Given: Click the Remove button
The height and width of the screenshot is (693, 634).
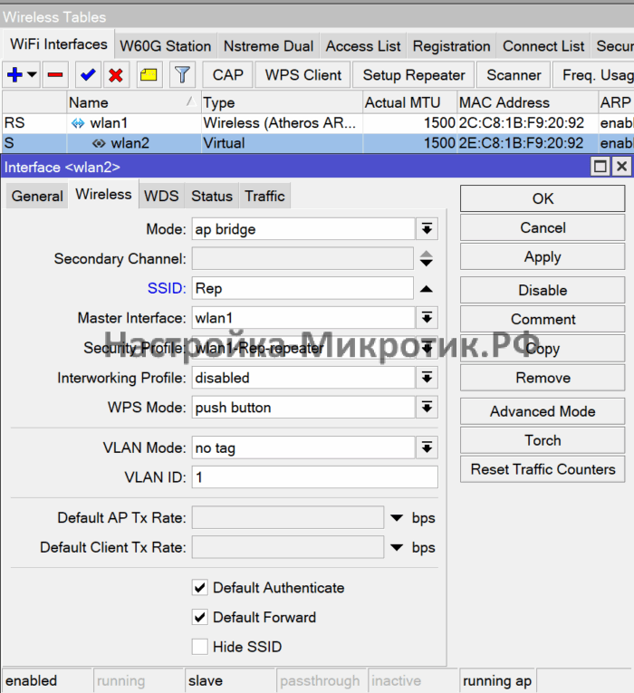Looking at the screenshot, I should (x=543, y=378).
